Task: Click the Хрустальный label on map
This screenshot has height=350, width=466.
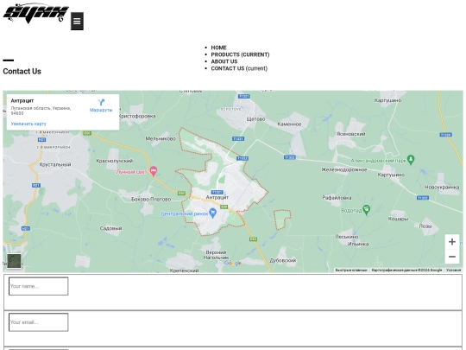Action: point(55,164)
